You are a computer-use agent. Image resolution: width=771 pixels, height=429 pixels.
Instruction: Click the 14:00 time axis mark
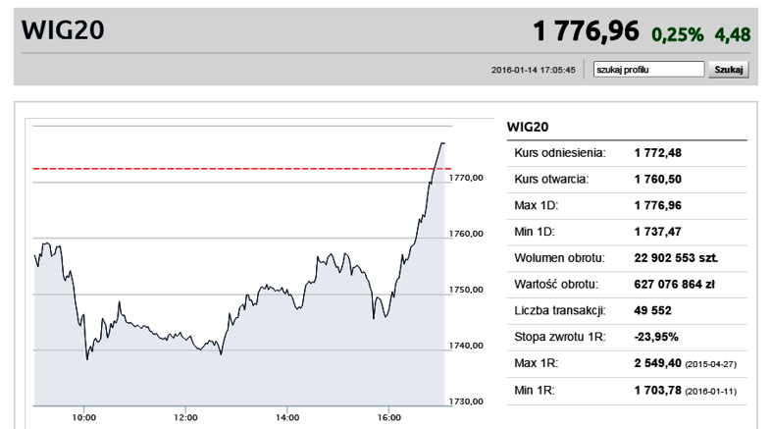tap(286, 417)
